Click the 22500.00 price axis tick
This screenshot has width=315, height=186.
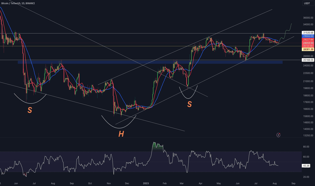[308, 73]
